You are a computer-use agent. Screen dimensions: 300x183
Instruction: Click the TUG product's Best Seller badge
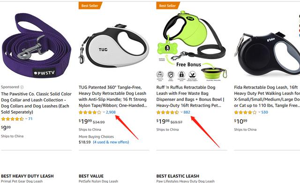click(90, 6)
